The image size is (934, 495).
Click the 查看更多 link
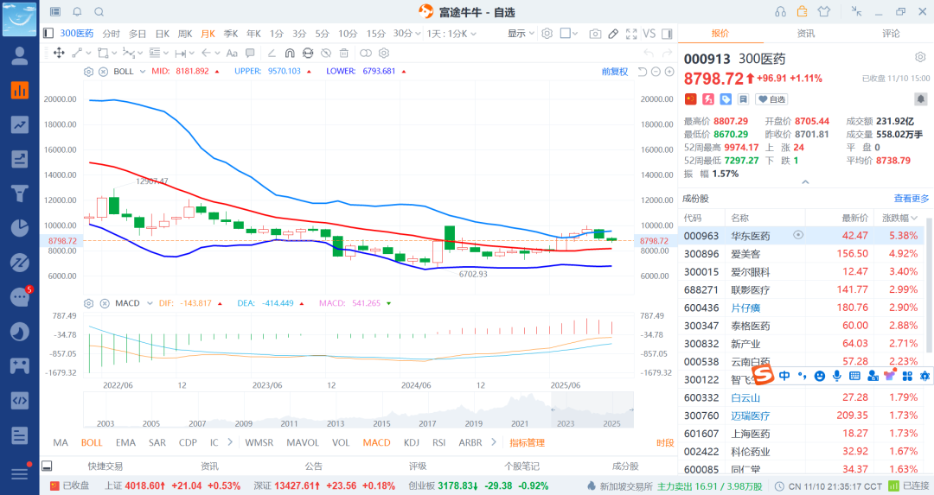pos(911,199)
